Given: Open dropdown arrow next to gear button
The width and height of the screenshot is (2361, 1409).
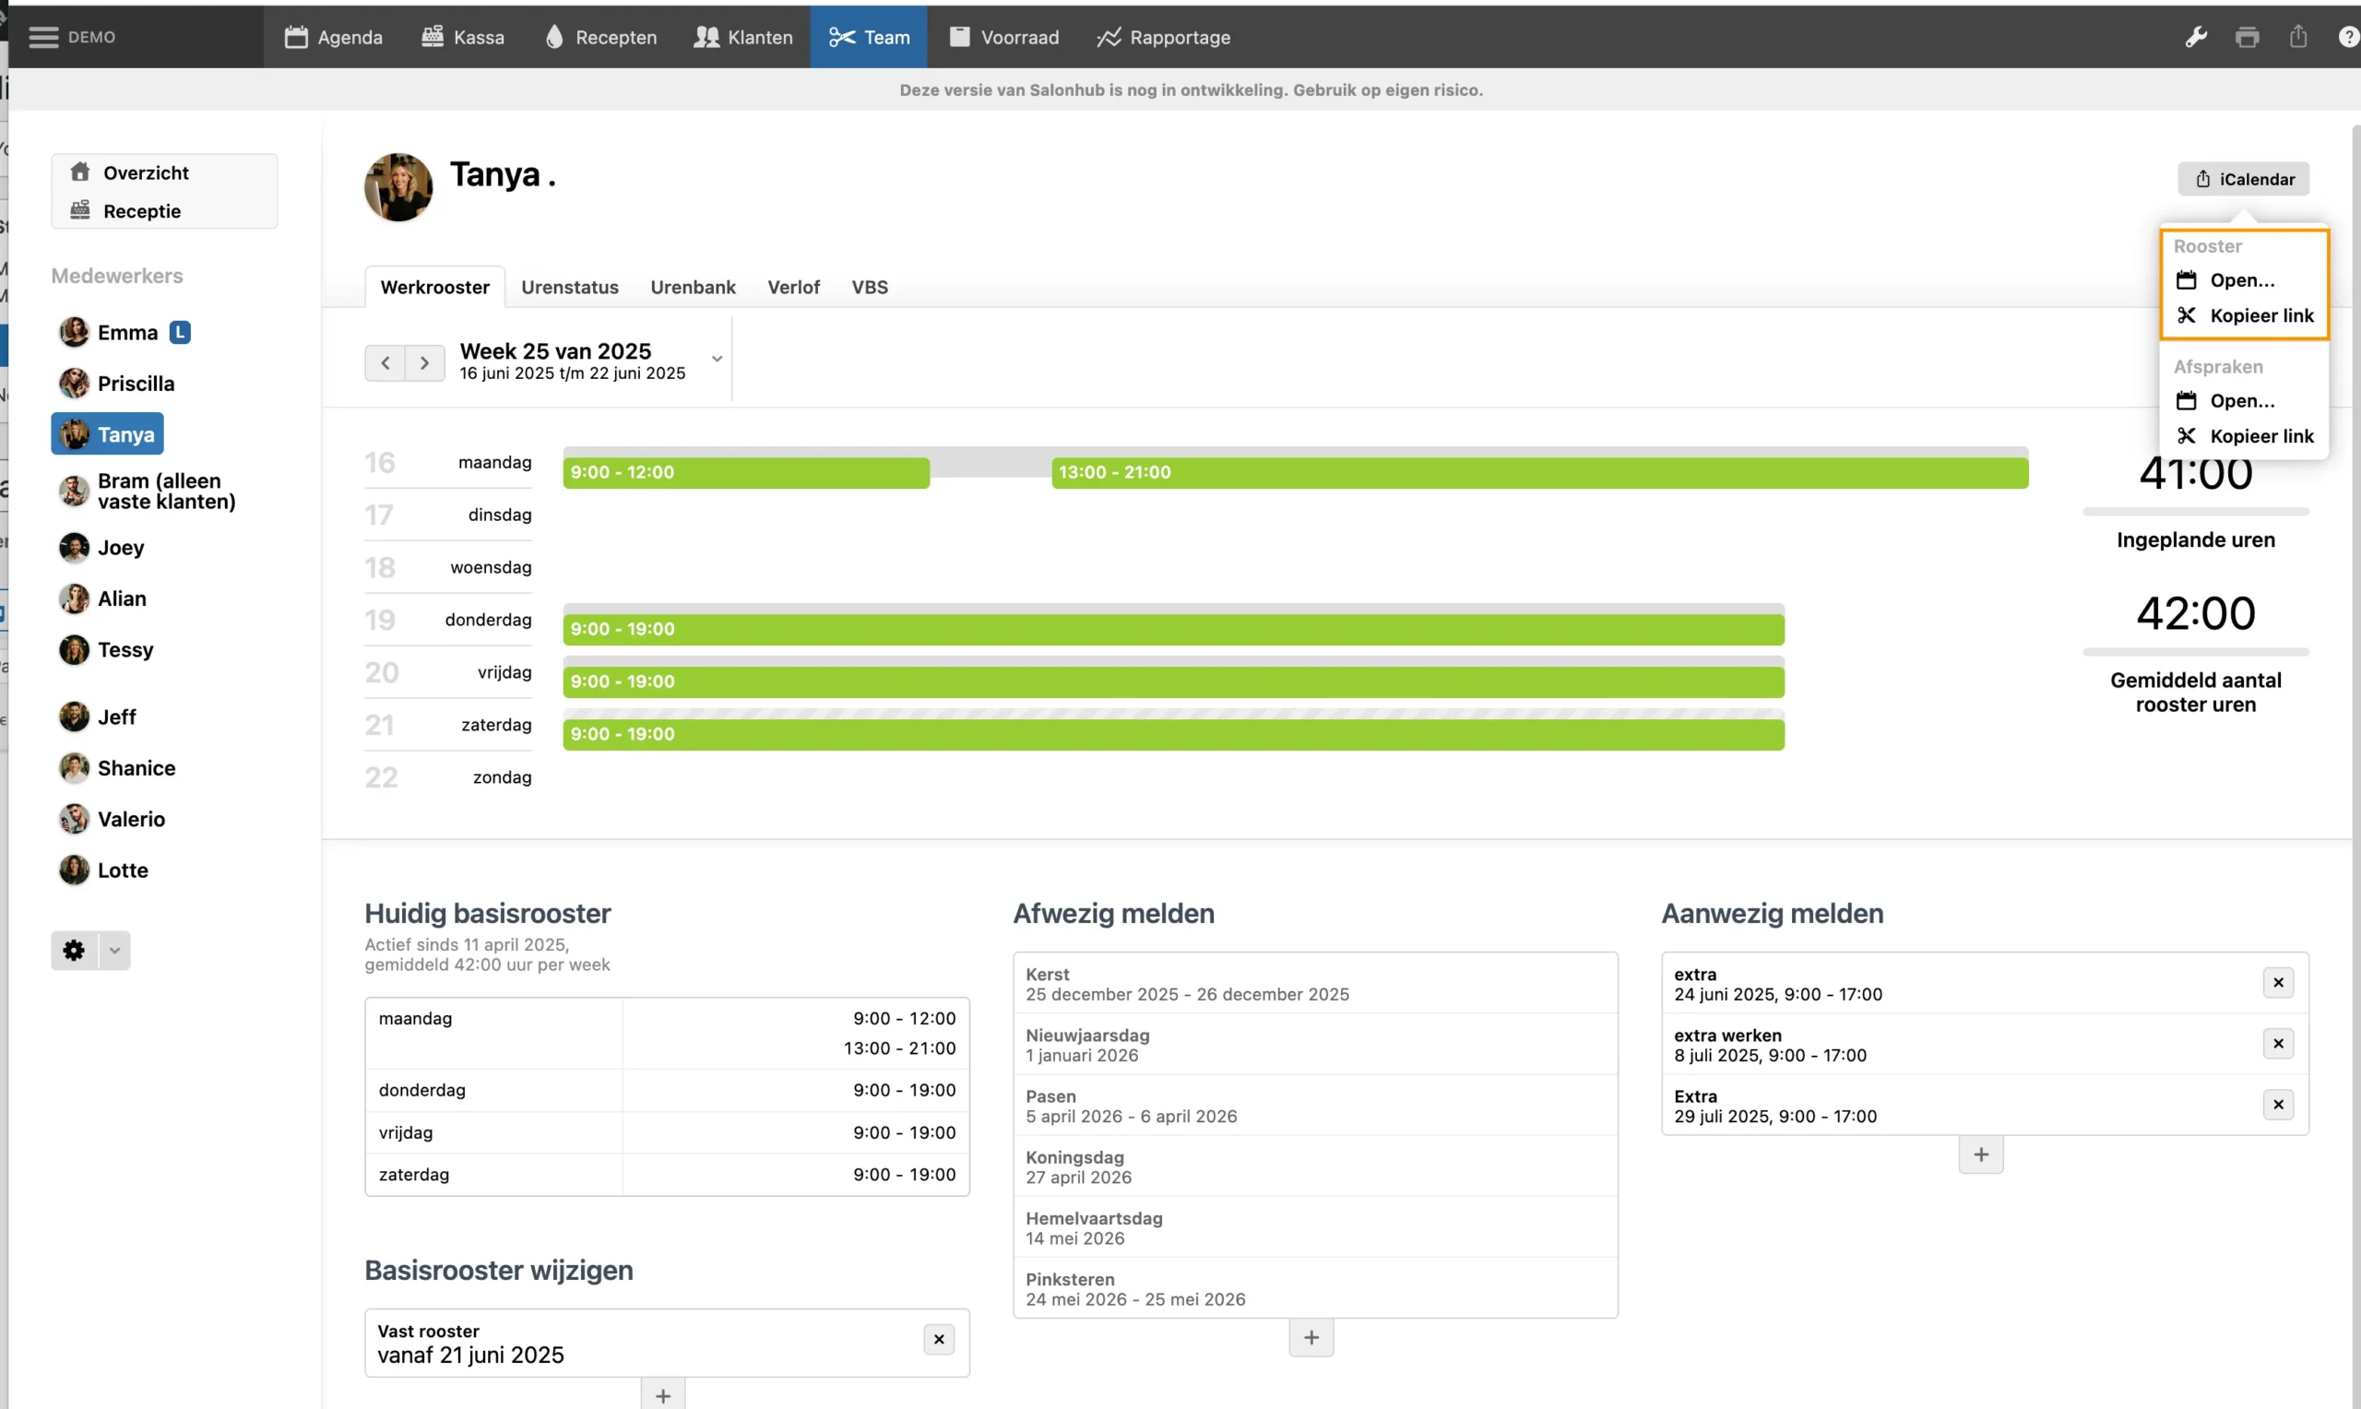Looking at the screenshot, I should [114, 951].
